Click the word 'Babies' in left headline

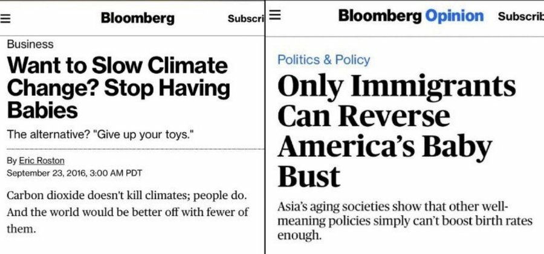42,110
